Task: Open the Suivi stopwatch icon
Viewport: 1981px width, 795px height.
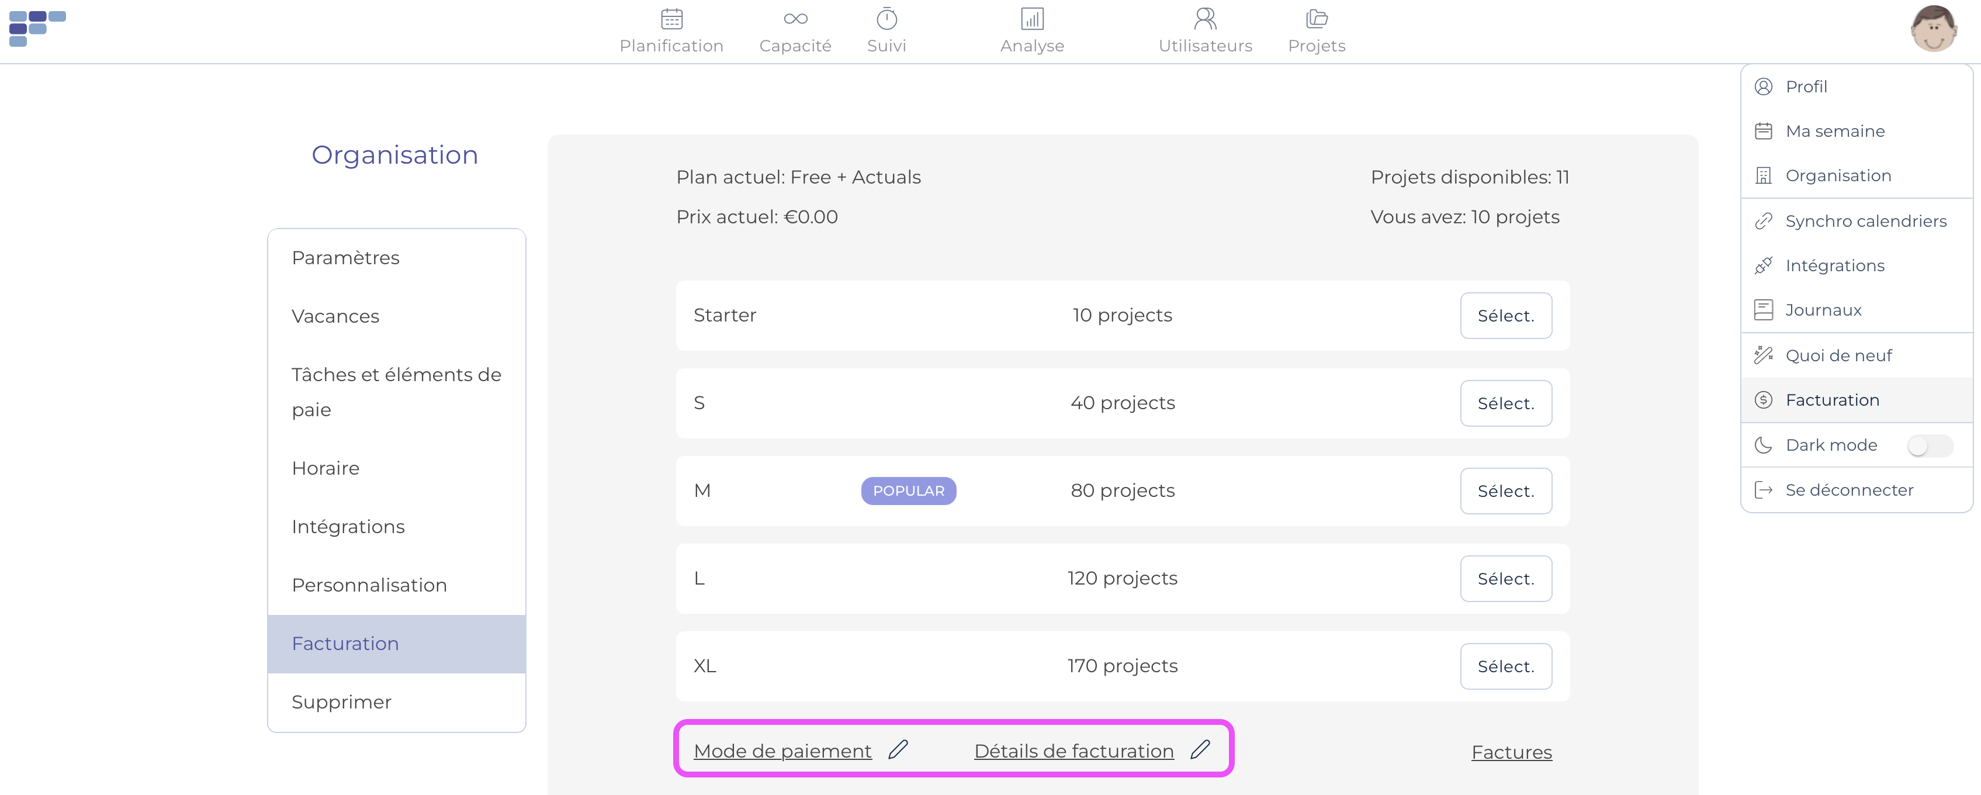Action: [x=886, y=19]
